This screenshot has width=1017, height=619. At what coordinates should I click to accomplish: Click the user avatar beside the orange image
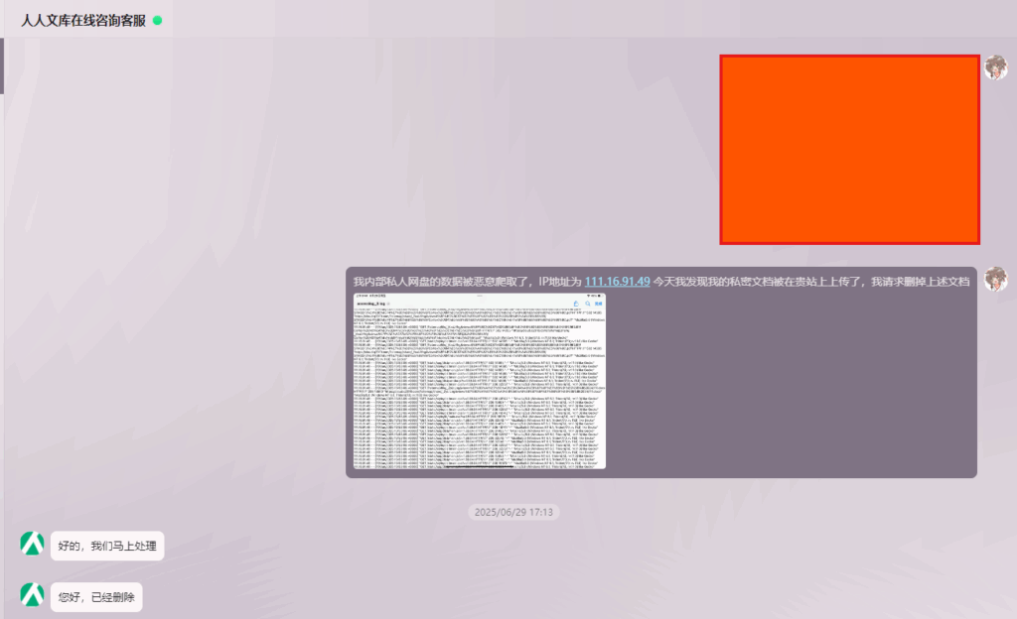(x=995, y=67)
